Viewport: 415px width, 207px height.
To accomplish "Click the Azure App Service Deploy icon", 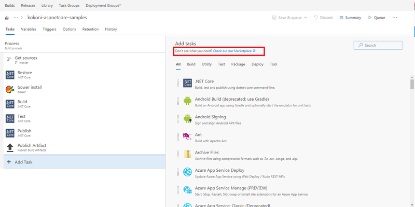I will pyautogui.click(x=187, y=172).
